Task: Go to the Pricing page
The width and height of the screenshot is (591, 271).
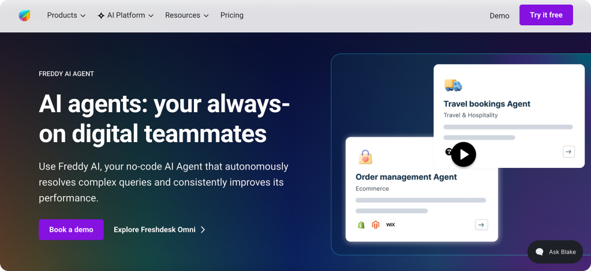Action: (x=232, y=16)
